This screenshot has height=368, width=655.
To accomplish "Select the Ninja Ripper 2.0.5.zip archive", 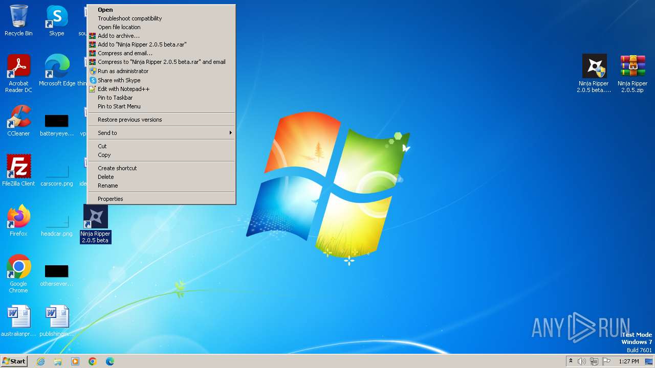I will click(x=632, y=74).
